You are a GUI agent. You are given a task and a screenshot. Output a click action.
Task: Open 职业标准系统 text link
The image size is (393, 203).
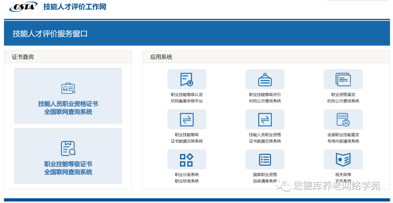(187, 181)
